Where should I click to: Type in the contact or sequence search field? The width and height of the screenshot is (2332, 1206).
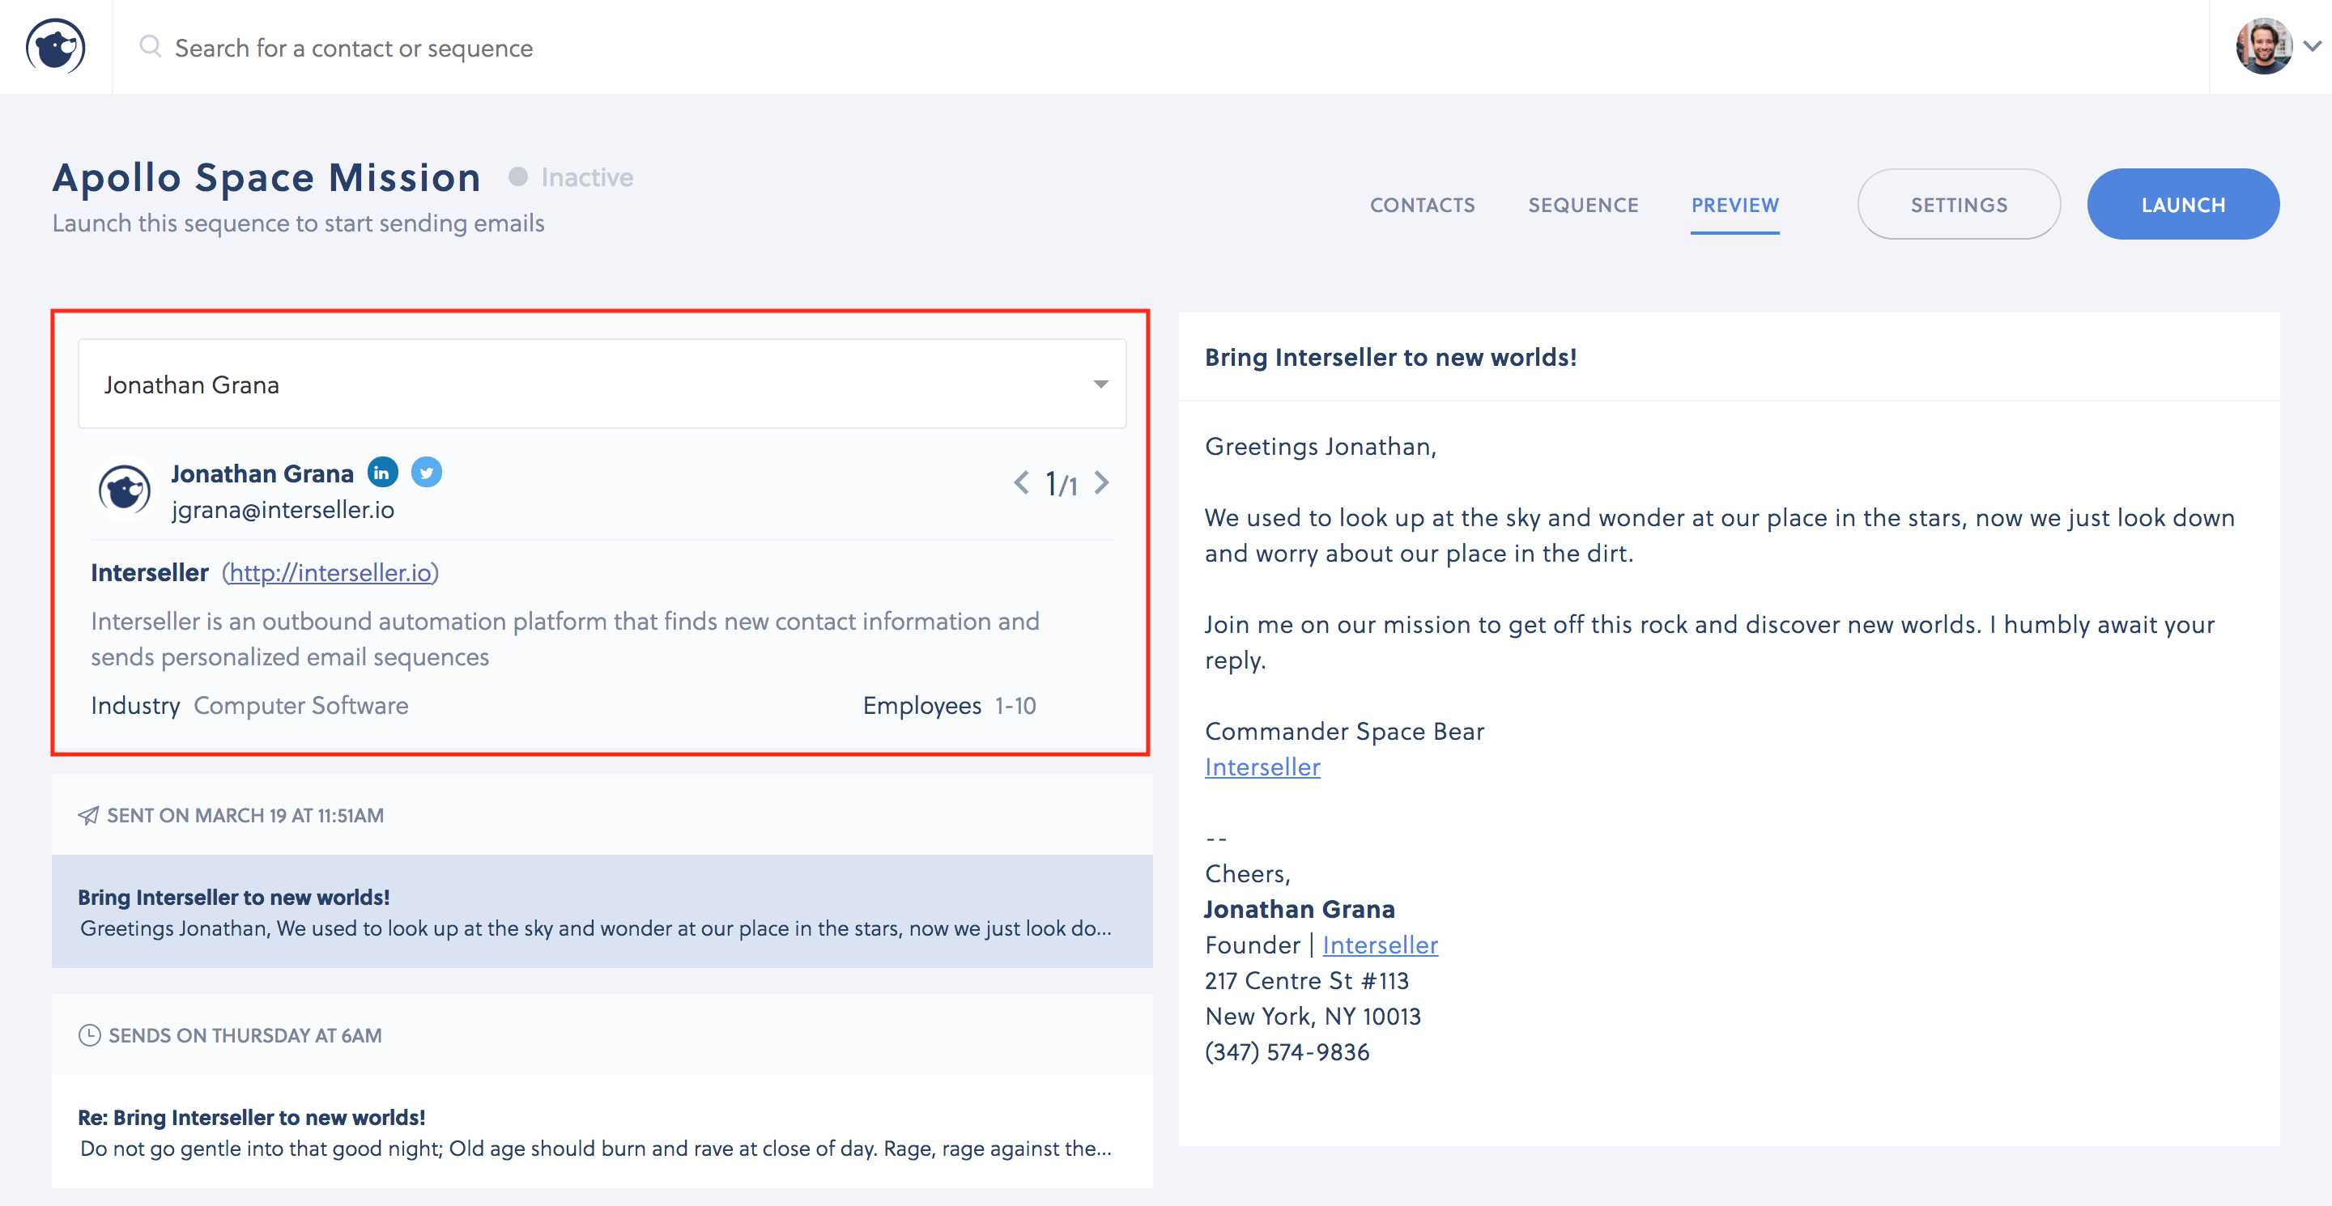(x=353, y=48)
